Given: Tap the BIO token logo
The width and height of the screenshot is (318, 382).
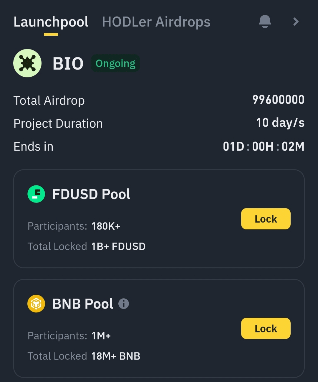Looking at the screenshot, I should pyautogui.click(x=27, y=63).
